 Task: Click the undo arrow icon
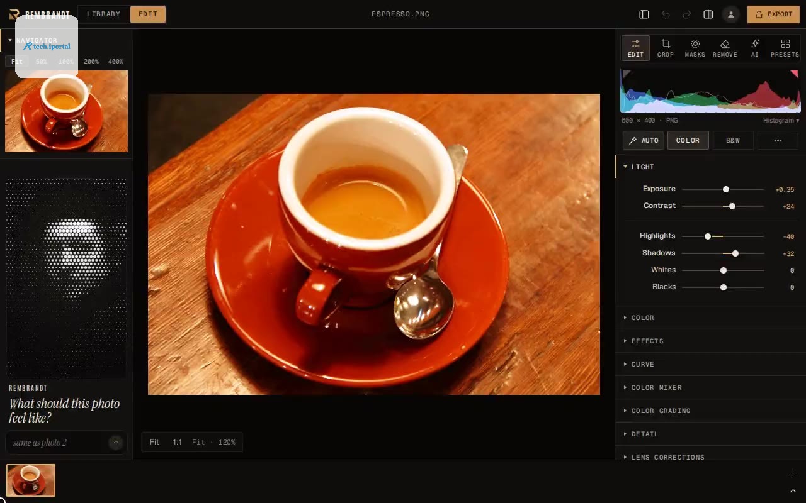(666, 14)
